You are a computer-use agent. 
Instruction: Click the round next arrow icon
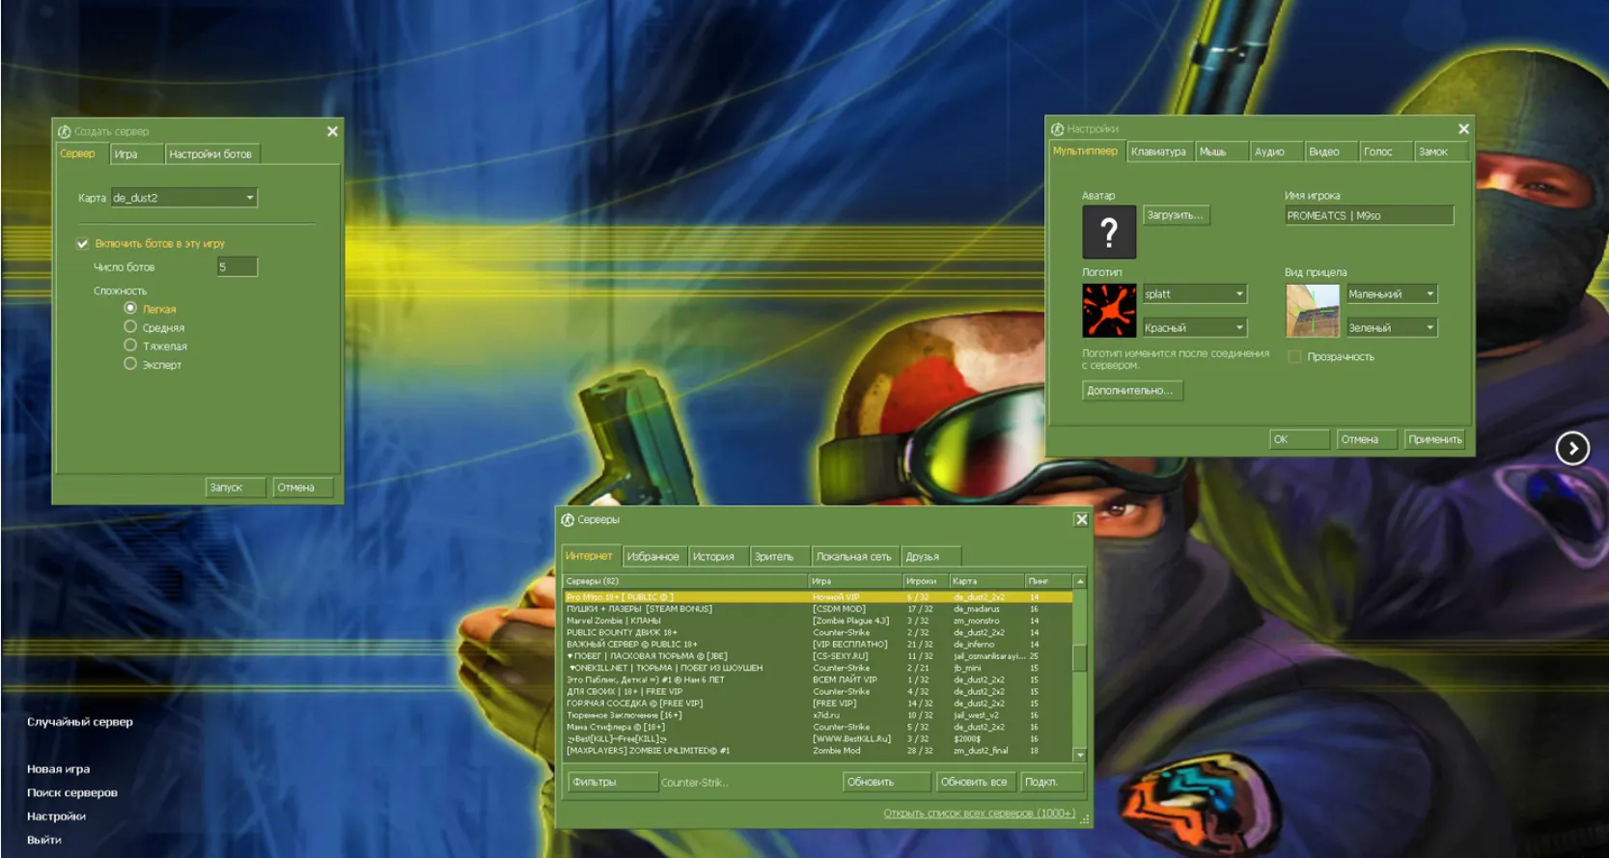click(x=1571, y=448)
